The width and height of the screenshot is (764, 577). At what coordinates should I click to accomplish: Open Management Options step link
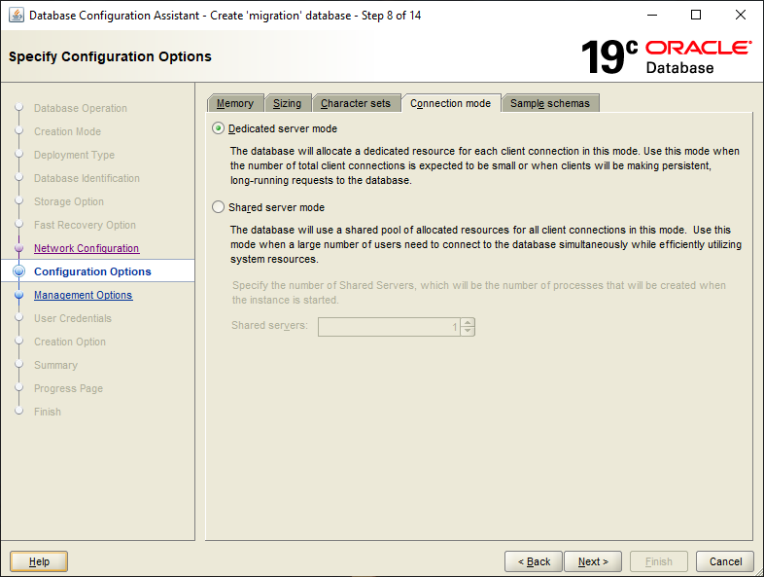84,295
